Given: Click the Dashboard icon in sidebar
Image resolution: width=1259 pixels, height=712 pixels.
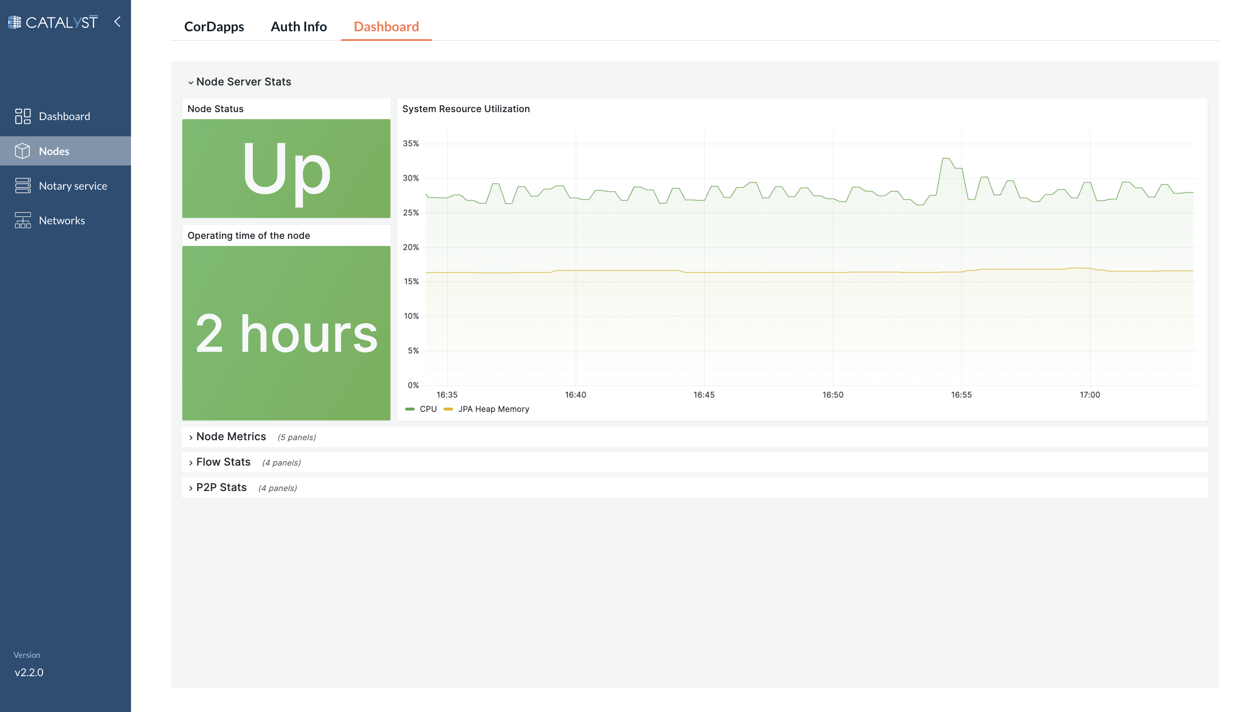Looking at the screenshot, I should 23,116.
